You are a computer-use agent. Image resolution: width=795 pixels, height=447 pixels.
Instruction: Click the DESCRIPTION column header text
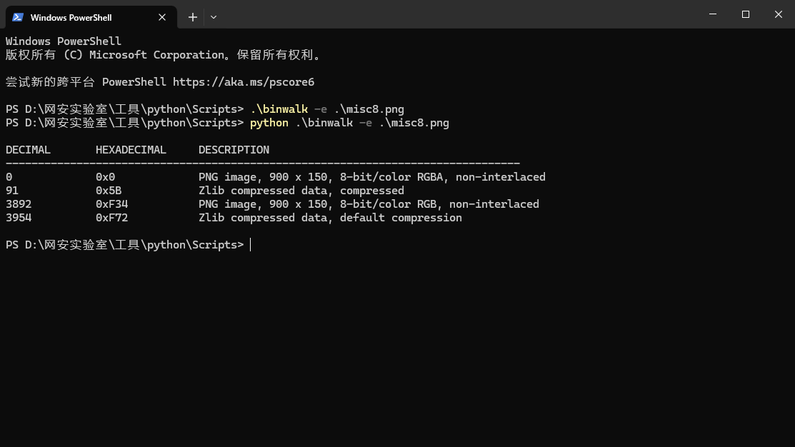(234, 150)
